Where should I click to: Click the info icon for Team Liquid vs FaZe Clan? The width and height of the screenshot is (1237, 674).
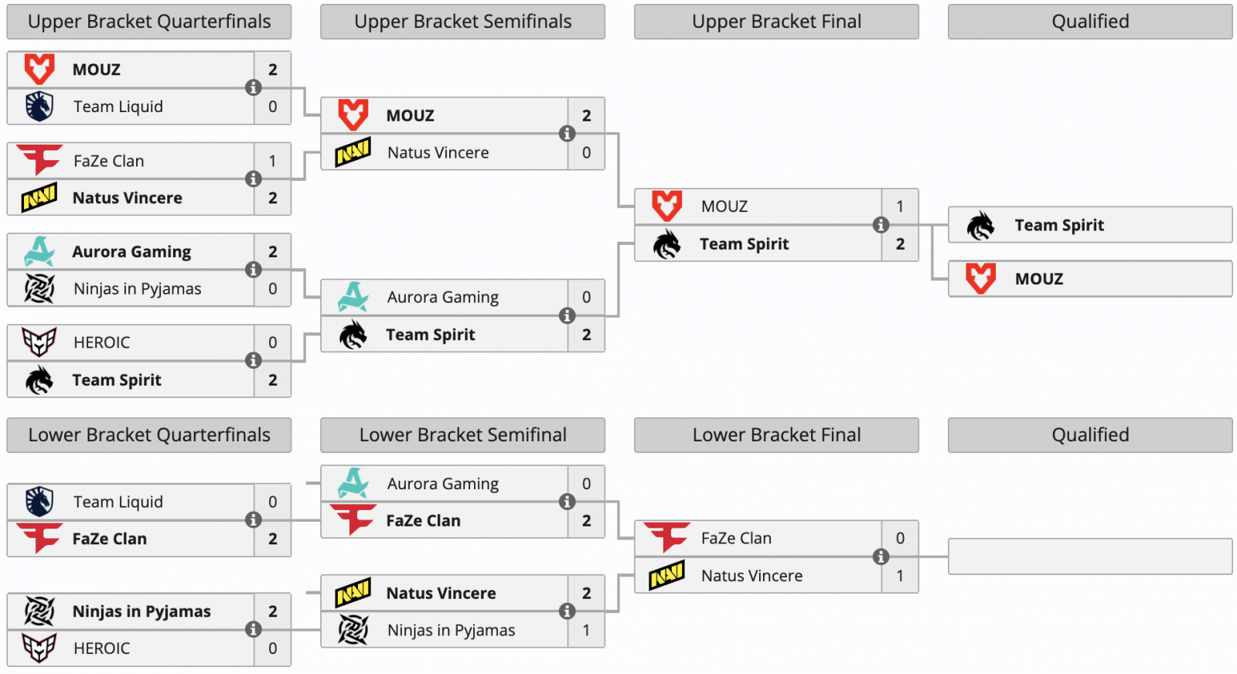253,519
